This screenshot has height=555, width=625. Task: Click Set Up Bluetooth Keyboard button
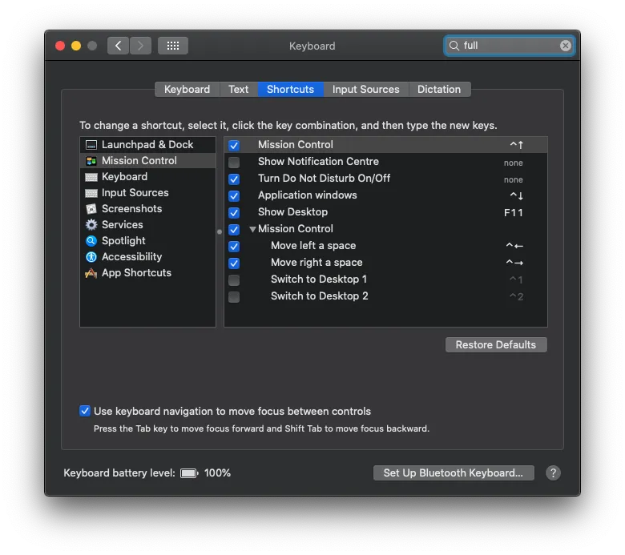pos(453,473)
